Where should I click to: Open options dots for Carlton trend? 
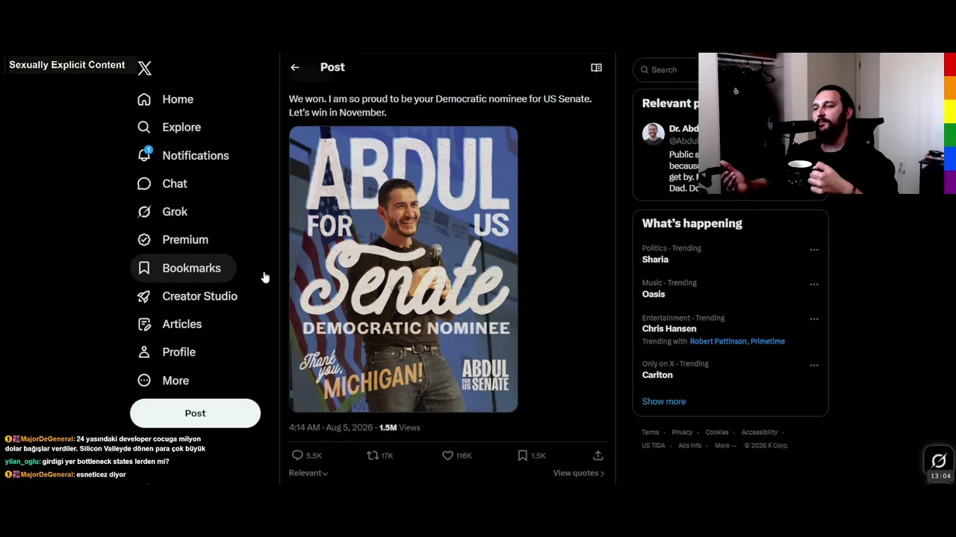point(814,365)
